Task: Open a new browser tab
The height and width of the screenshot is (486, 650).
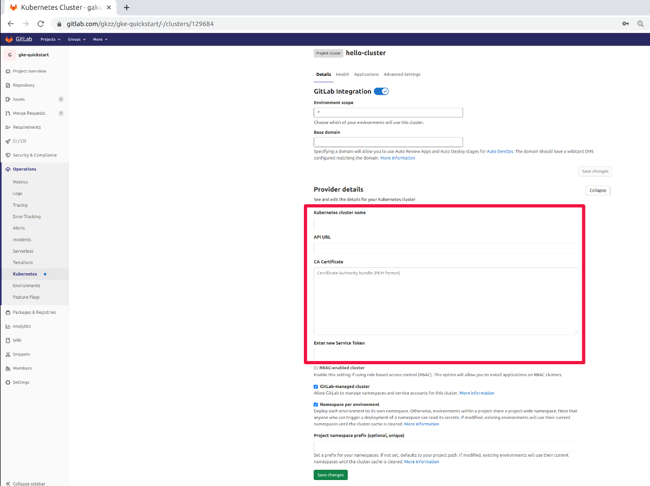Action: pyautogui.click(x=127, y=8)
